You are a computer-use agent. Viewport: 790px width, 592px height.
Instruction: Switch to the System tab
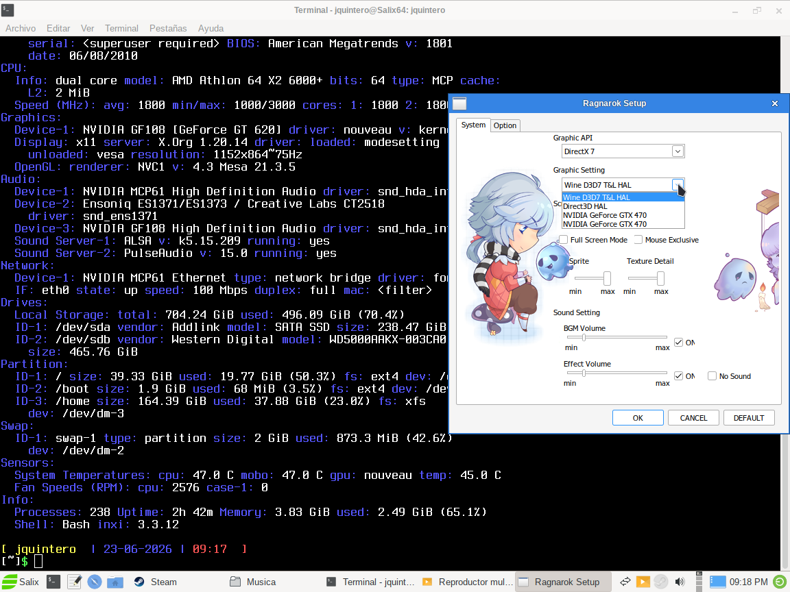473,125
